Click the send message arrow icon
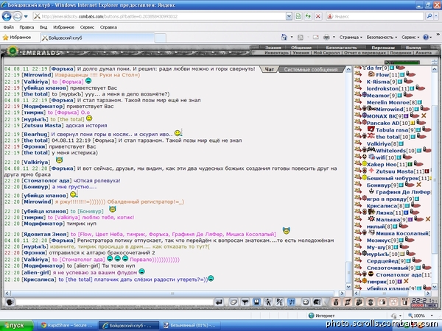The width and height of the screenshot is (442, 331). click(x=219, y=302)
